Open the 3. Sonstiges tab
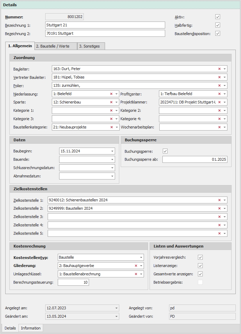 91,46
